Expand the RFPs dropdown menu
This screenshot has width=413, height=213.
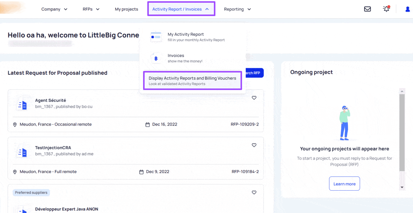click(x=91, y=9)
